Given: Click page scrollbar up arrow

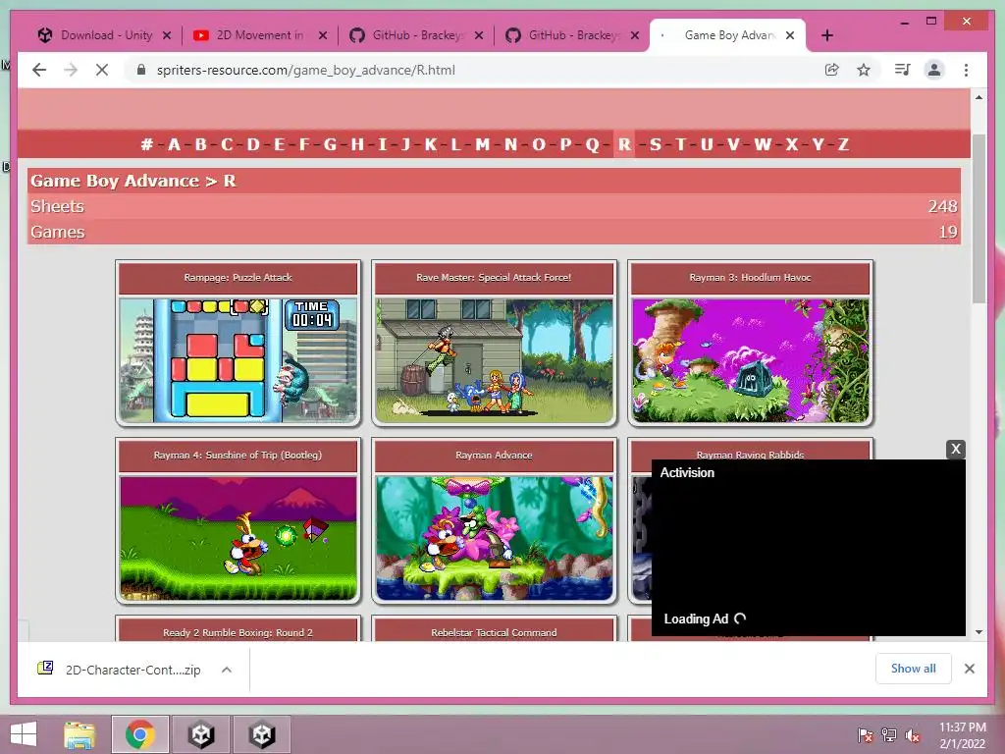Looking at the screenshot, I should pyautogui.click(x=979, y=97).
